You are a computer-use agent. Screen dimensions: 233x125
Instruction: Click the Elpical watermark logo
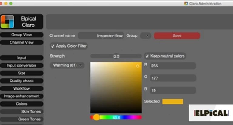pyautogui.click(x=211, y=113)
